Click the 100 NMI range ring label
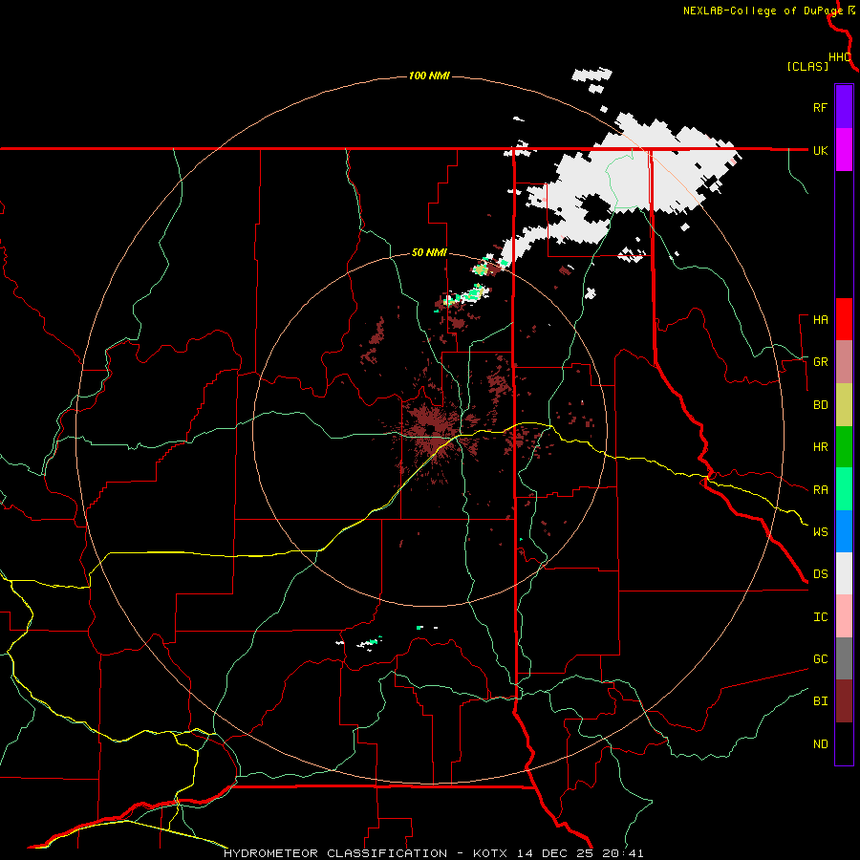The image size is (860, 860). pos(429,75)
